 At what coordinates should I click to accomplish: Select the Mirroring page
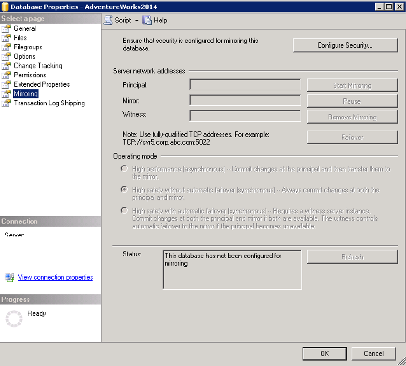(26, 93)
